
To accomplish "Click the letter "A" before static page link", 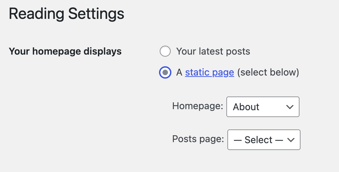I will [x=179, y=72].
